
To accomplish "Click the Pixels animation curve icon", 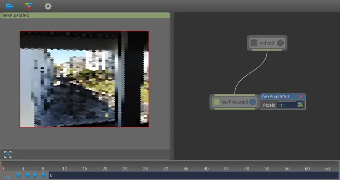I will click(x=300, y=105).
